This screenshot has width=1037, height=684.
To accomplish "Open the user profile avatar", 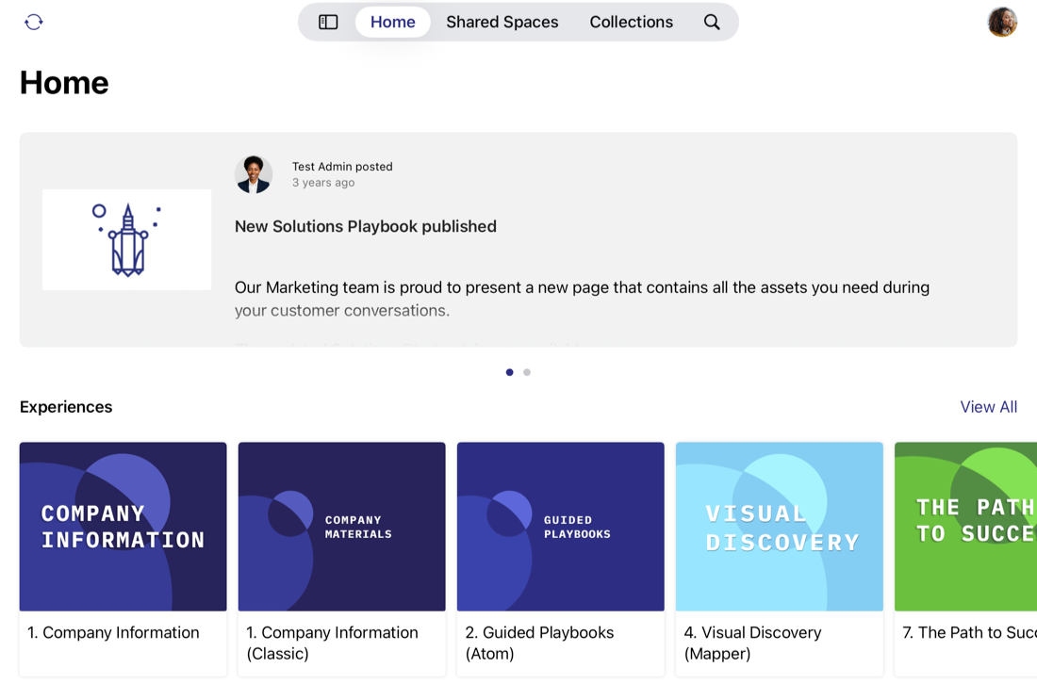I will tap(1001, 22).
